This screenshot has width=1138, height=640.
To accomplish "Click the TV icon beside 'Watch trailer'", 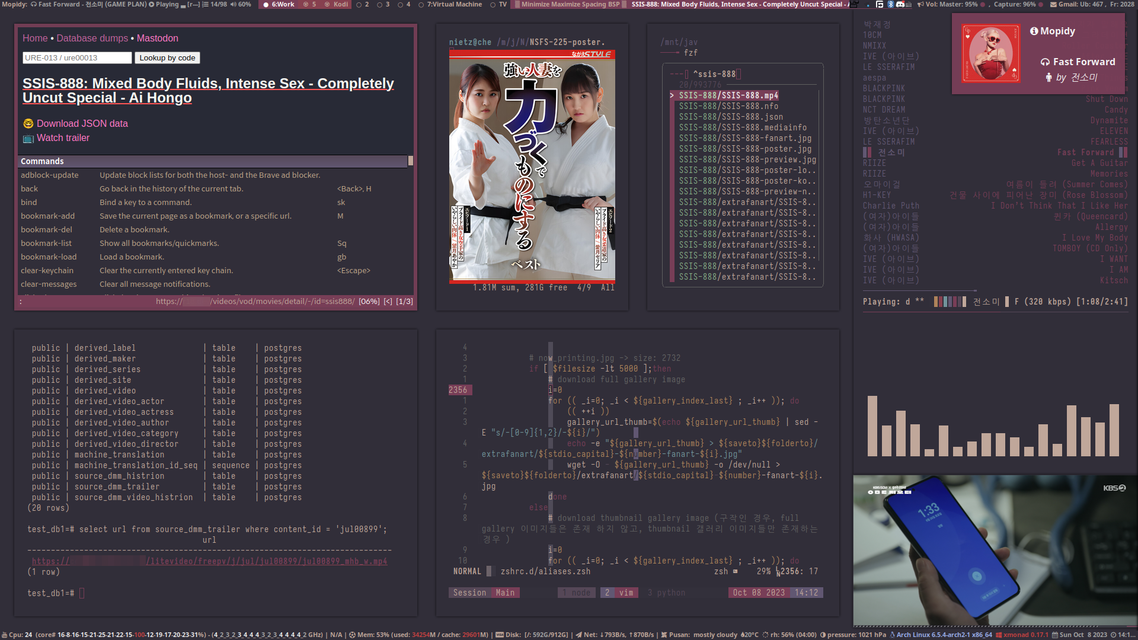I will (x=28, y=138).
